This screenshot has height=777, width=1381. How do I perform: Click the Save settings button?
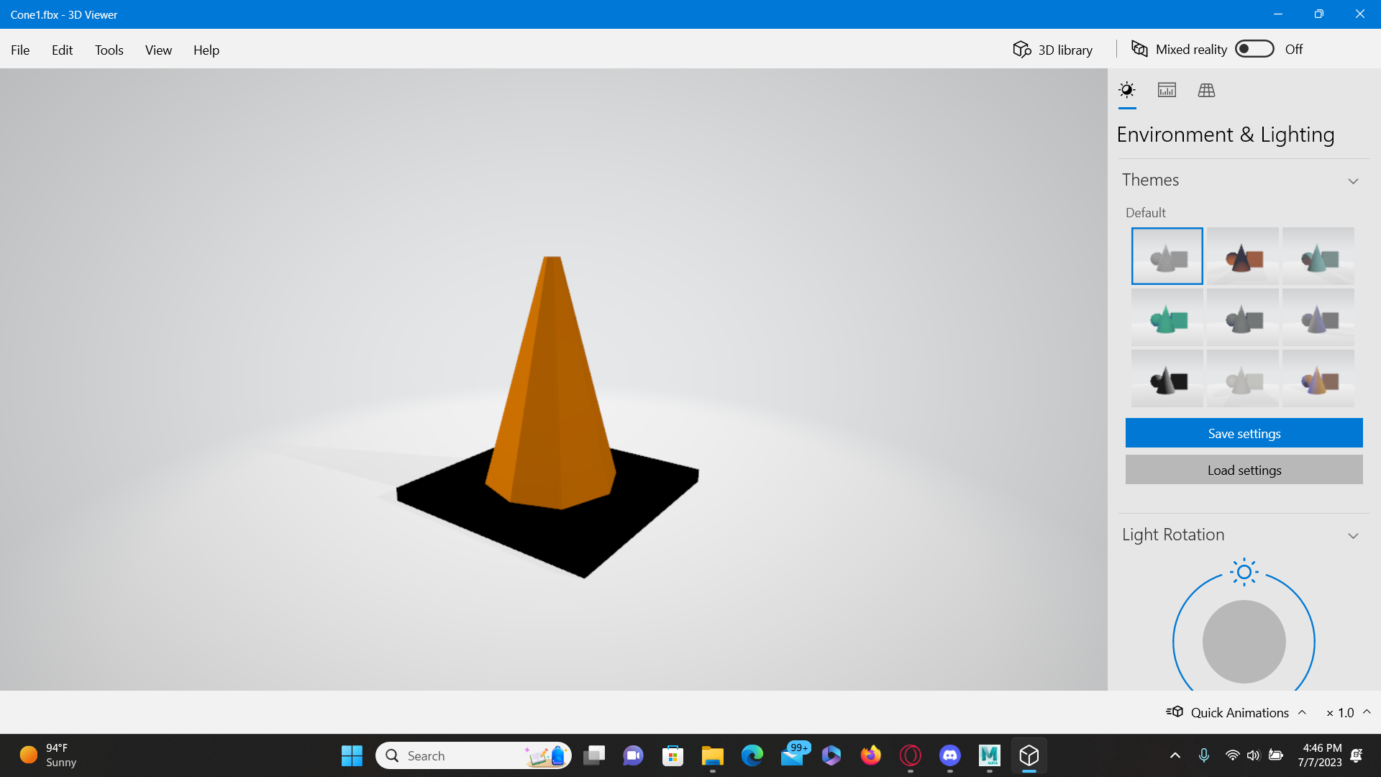click(x=1244, y=433)
